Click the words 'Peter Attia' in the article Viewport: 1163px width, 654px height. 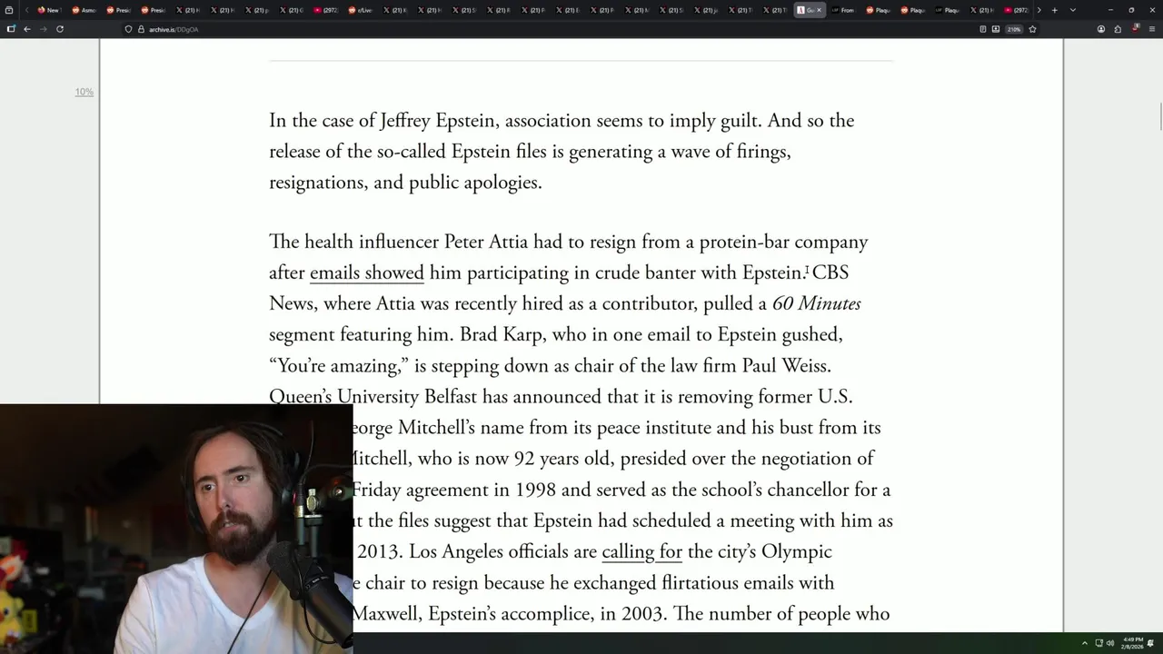[486, 242]
